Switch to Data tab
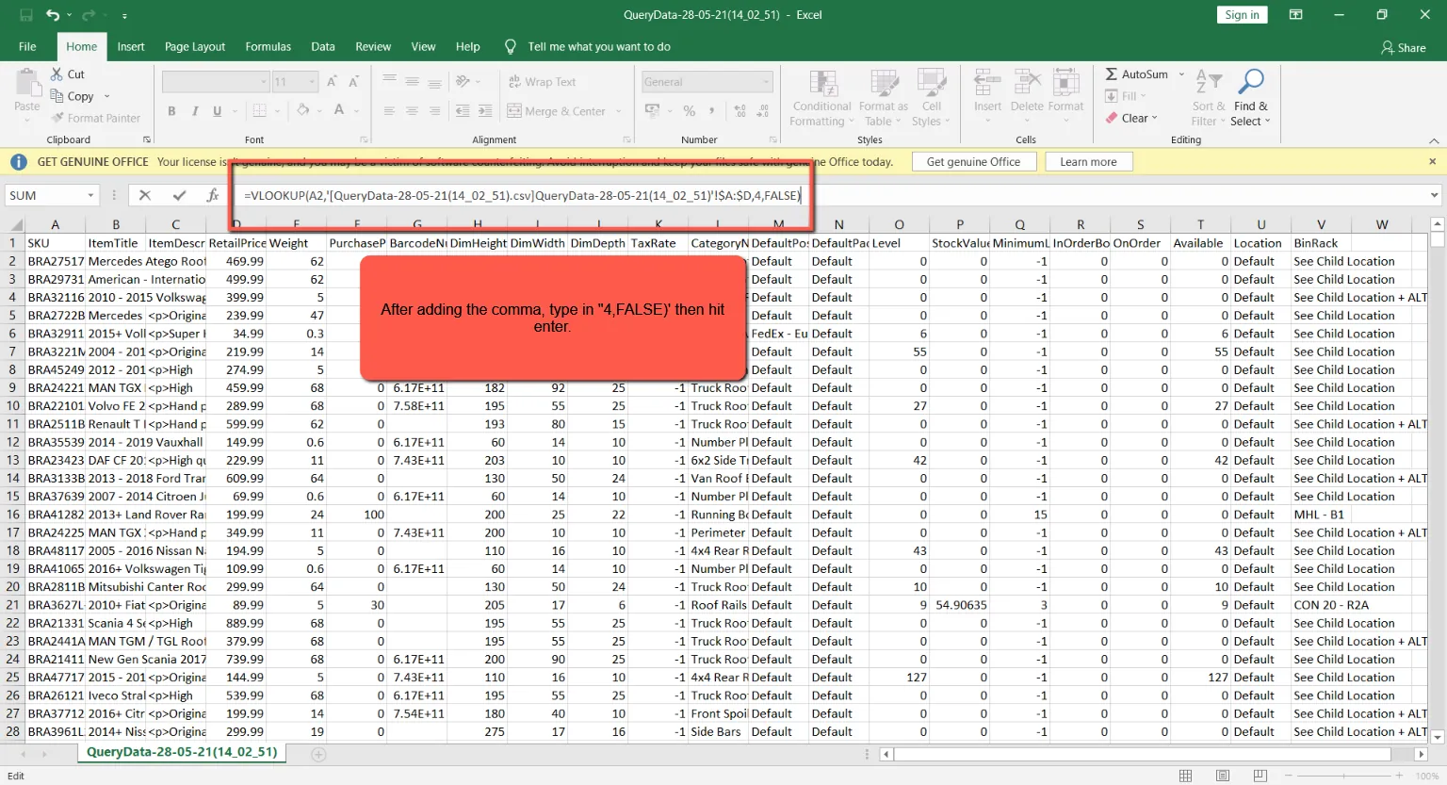Image resolution: width=1447 pixels, height=785 pixels. (x=323, y=46)
